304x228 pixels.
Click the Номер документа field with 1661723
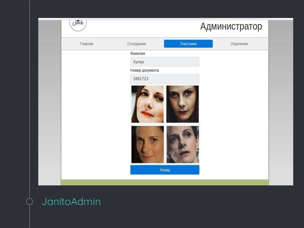(164, 79)
